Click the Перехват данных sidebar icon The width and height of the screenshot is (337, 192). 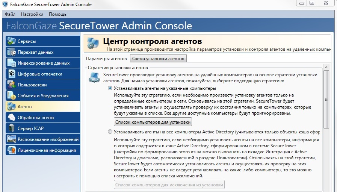[11, 52]
